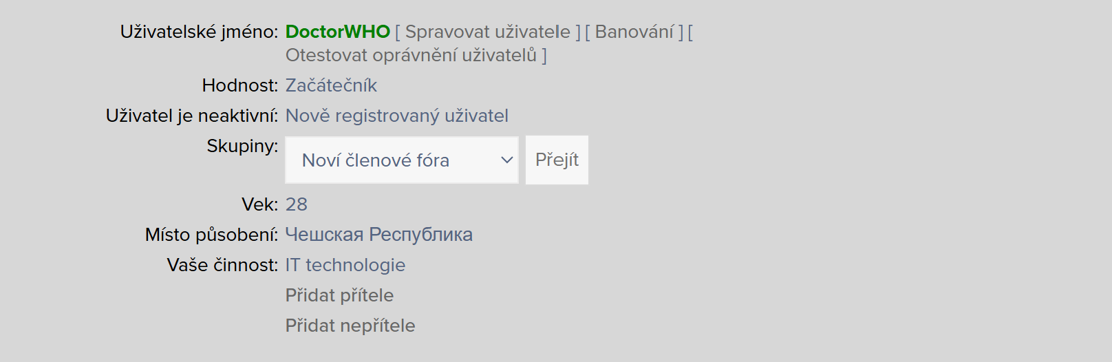Expand the Noví členové fóra dropdown
The width and height of the screenshot is (1112, 362).
tap(401, 160)
